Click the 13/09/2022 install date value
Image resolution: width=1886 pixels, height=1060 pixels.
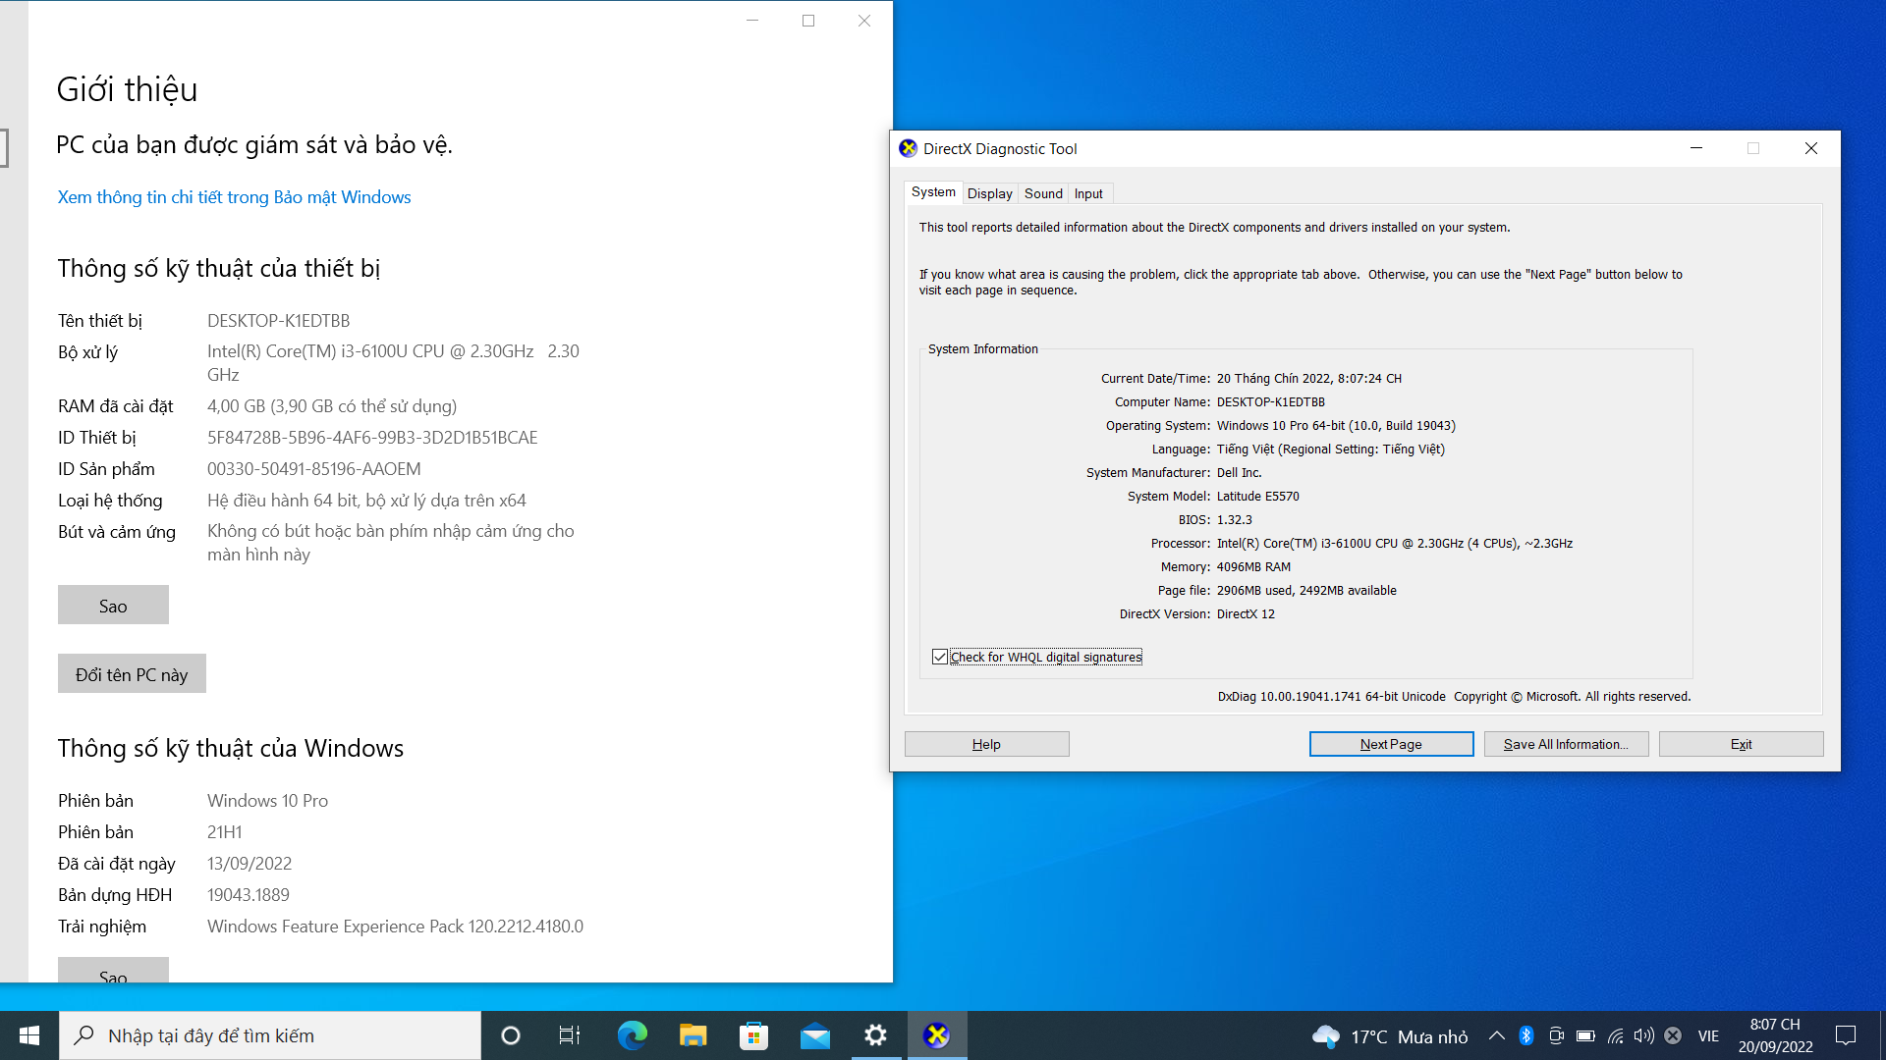(x=250, y=864)
